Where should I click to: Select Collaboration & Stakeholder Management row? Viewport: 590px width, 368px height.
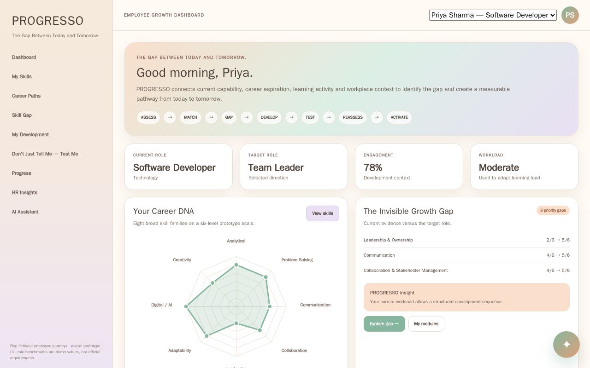tap(466, 270)
